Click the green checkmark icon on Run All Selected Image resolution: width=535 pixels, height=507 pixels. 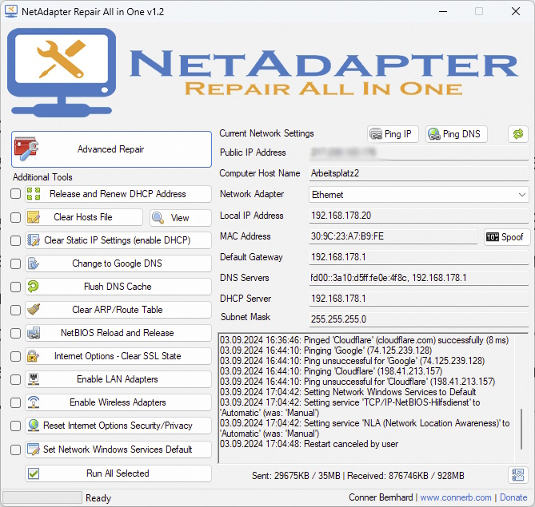pos(34,473)
